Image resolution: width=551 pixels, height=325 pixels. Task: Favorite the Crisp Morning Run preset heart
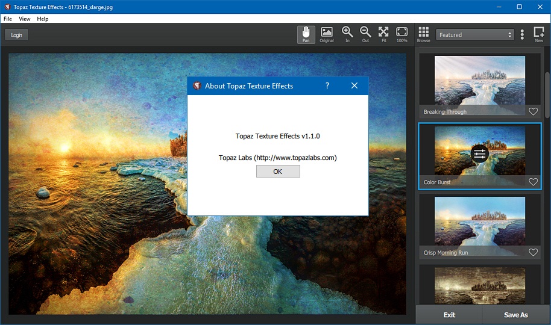[x=533, y=252]
